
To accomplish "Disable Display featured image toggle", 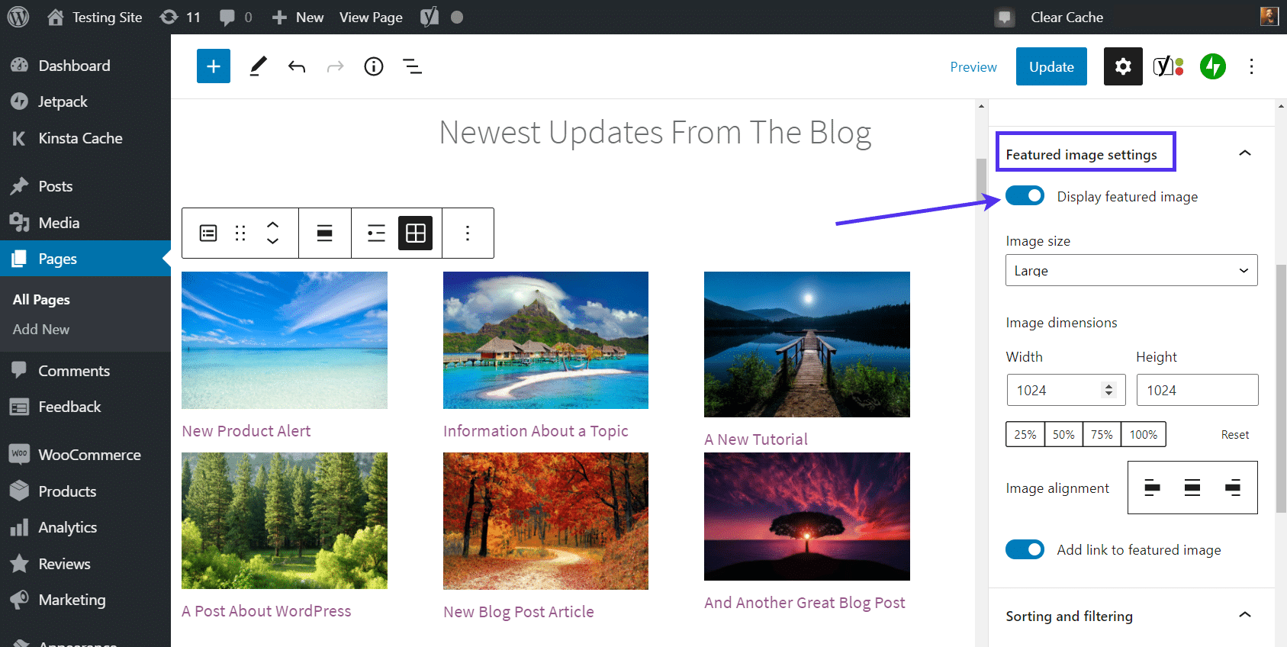I will tap(1025, 196).
